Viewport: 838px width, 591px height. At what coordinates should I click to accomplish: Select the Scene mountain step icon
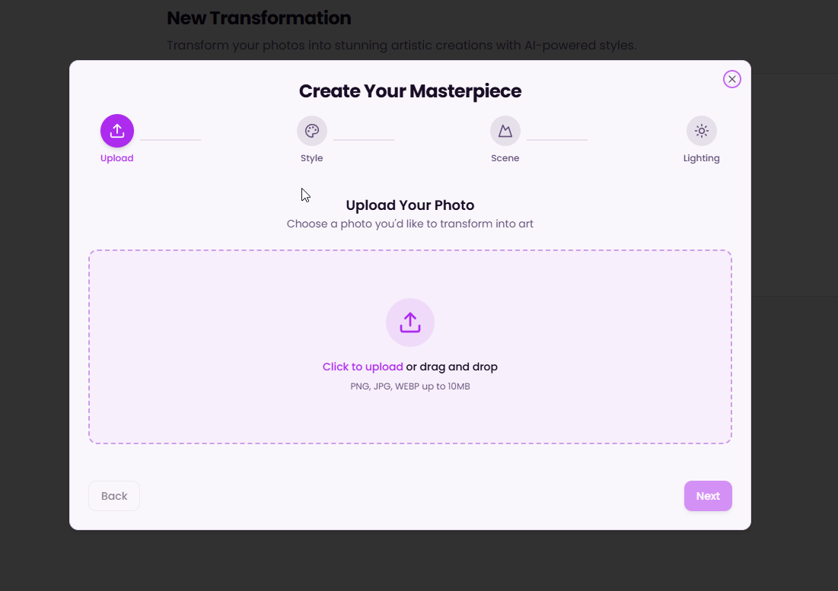[x=505, y=131]
